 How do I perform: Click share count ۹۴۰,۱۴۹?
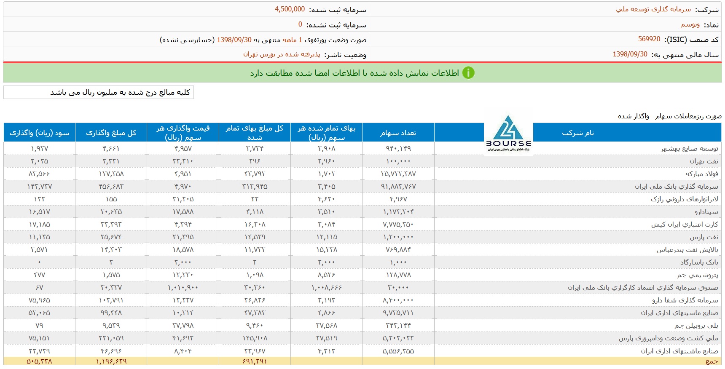[398, 149]
